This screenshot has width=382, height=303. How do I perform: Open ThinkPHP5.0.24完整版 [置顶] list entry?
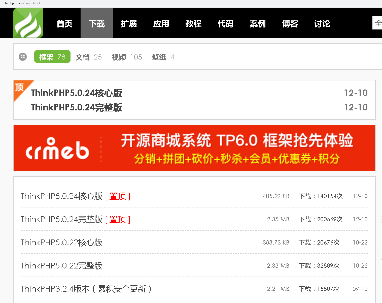[76, 219]
